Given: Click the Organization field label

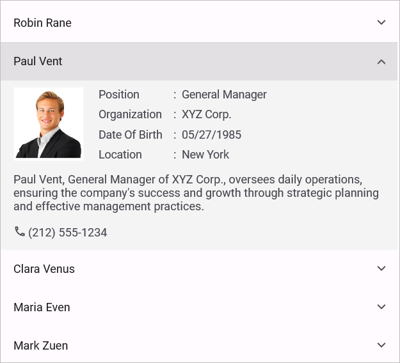Looking at the screenshot, I should (x=130, y=114).
